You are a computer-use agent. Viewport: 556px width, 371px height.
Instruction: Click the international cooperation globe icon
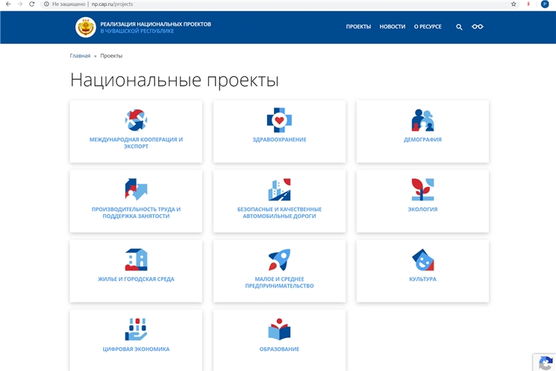(136, 120)
